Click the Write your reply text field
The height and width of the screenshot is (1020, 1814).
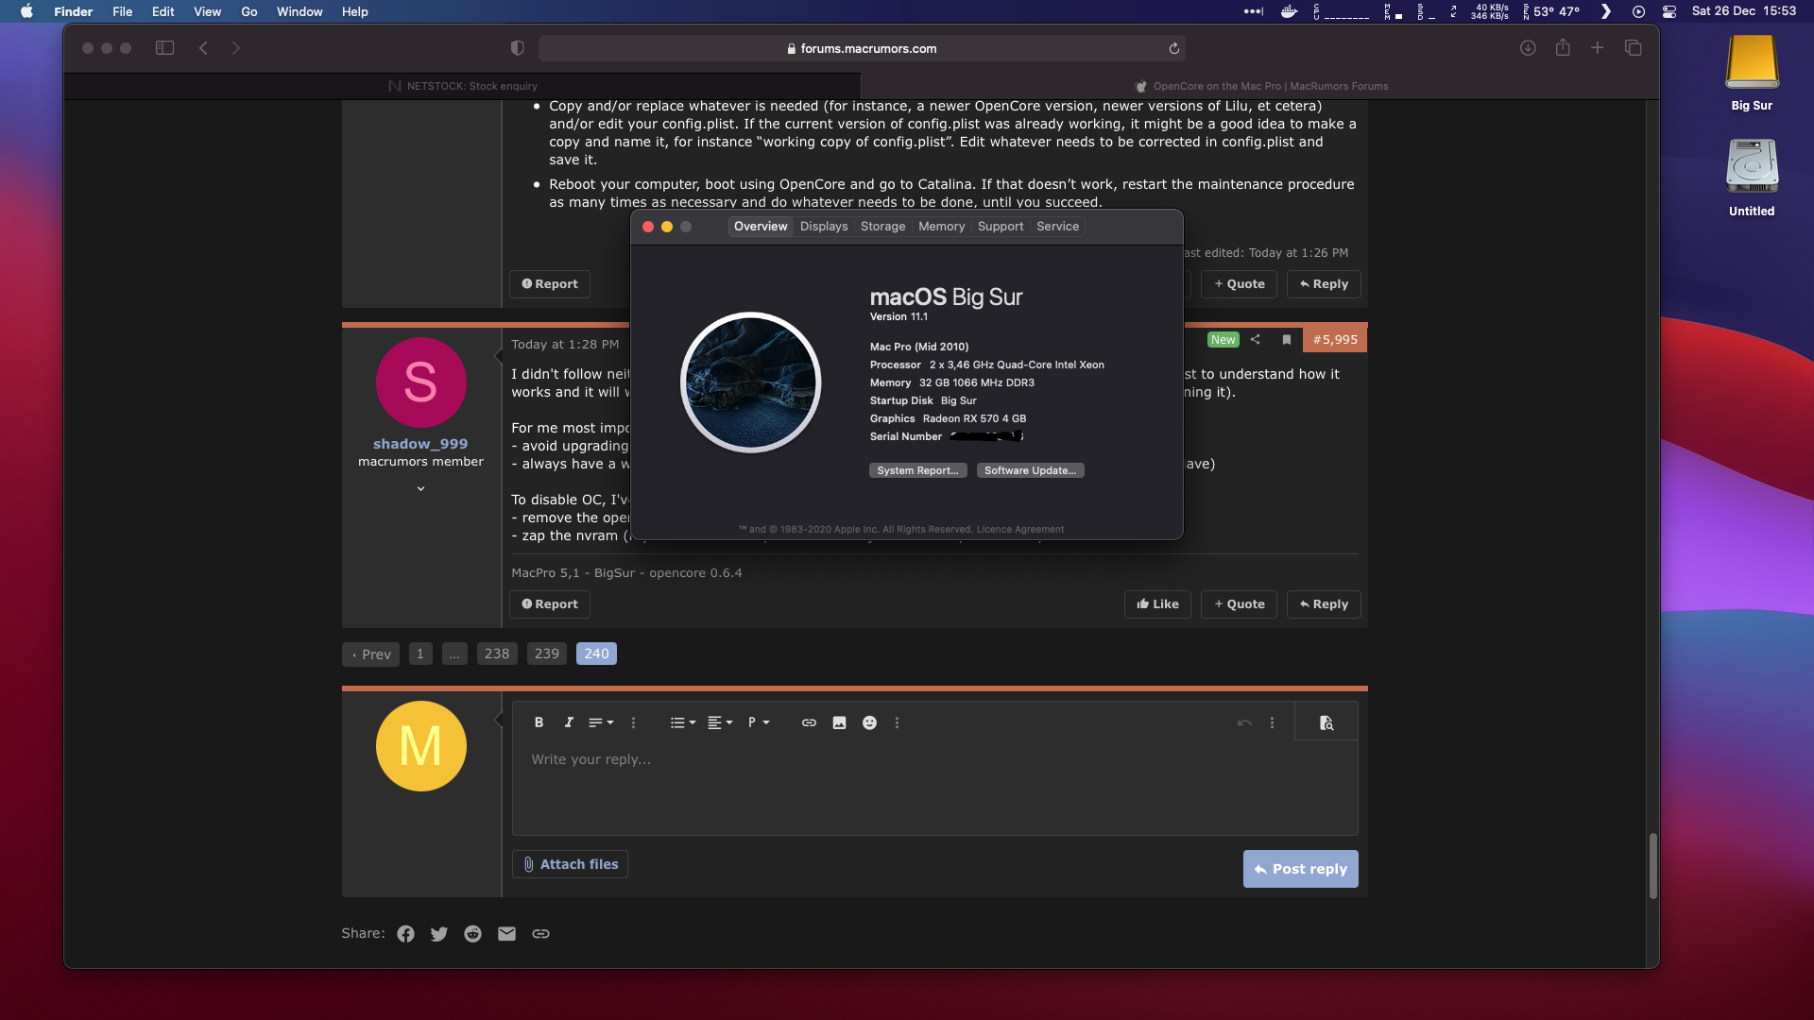tap(933, 786)
